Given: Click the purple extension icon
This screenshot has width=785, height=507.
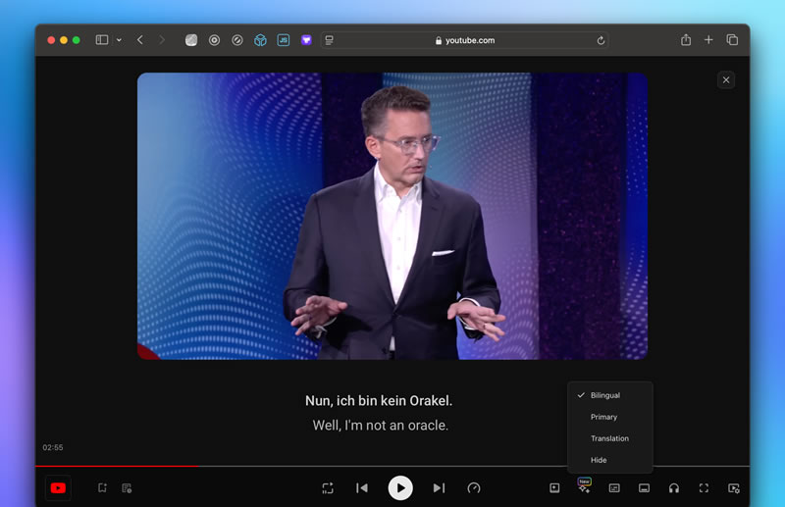Looking at the screenshot, I should pyautogui.click(x=306, y=40).
